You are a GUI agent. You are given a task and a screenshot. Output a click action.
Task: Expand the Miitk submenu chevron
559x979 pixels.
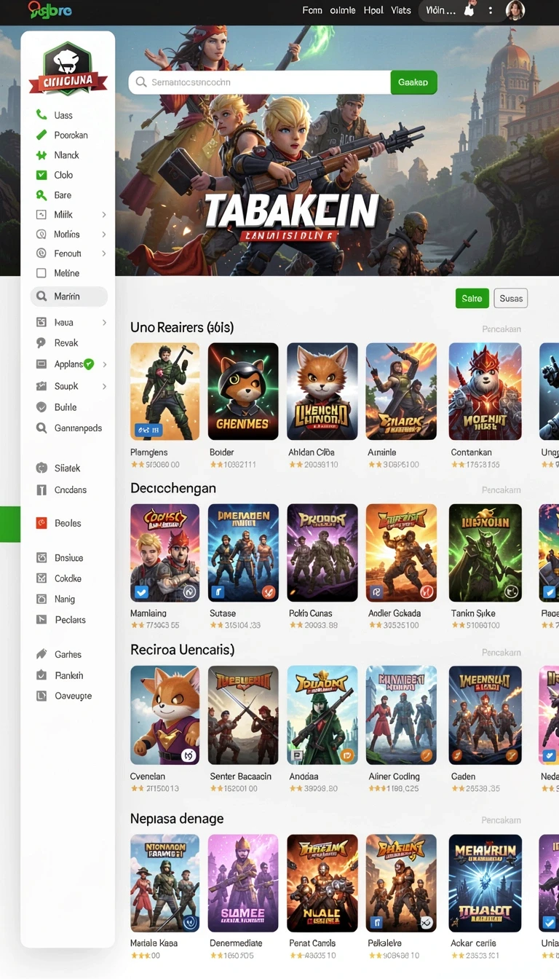tap(104, 215)
